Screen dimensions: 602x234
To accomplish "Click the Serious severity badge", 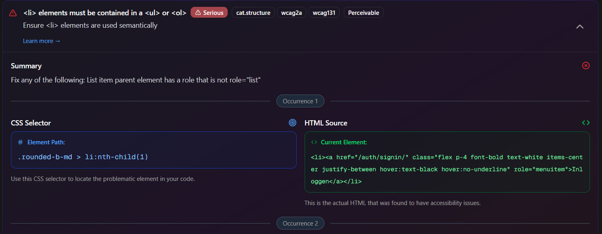I will click(x=209, y=13).
